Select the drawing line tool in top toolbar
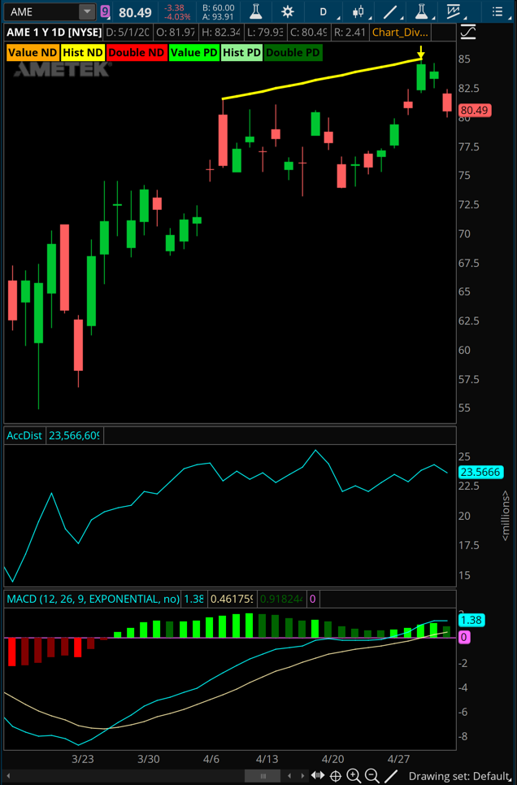The image size is (517, 785). point(390,11)
